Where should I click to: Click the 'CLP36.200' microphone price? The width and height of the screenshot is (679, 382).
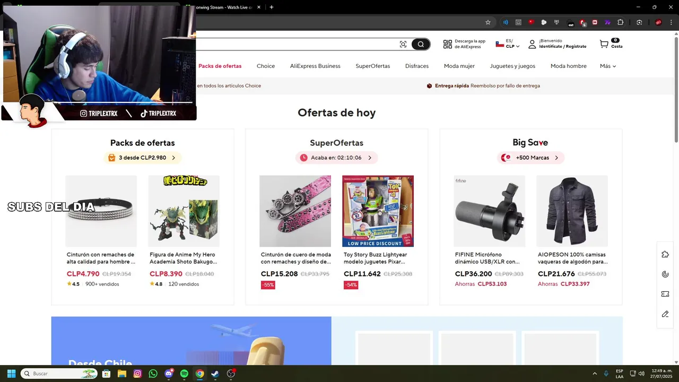473,274
